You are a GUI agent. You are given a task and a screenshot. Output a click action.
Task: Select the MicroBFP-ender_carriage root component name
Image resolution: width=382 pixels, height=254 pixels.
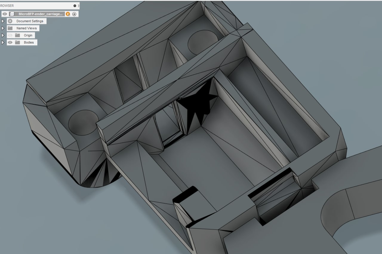click(x=41, y=14)
